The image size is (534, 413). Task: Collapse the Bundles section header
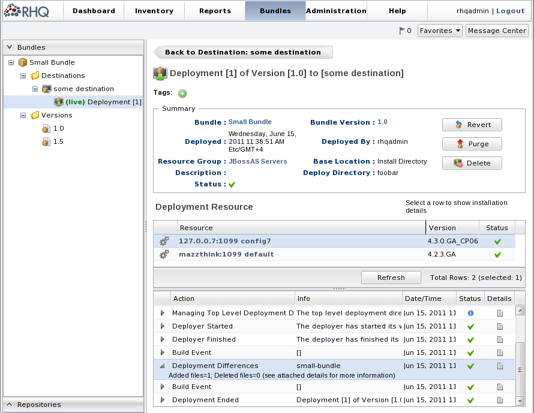[x=73, y=47]
